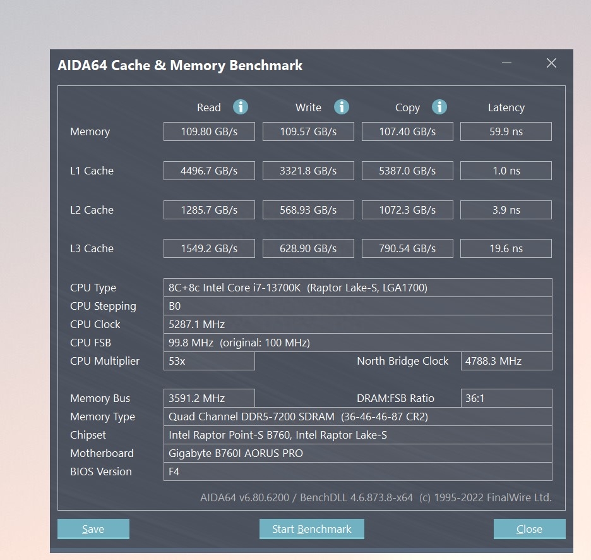
Task: Click the Latency column header
Action: pyautogui.click(x=506, y=108)
